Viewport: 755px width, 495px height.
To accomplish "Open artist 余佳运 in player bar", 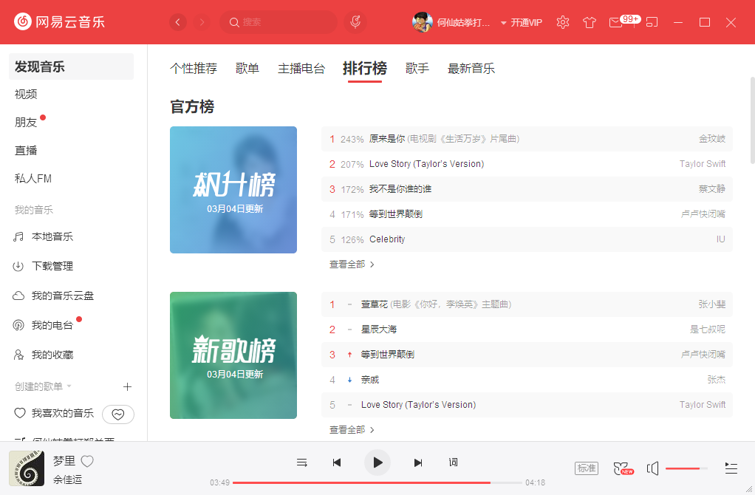I will click(x=67, y=479).
